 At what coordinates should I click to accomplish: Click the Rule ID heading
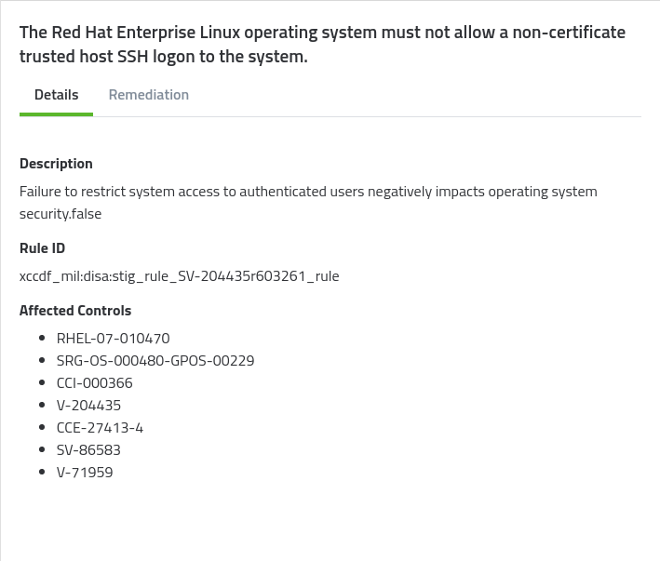tap(42, 248)
